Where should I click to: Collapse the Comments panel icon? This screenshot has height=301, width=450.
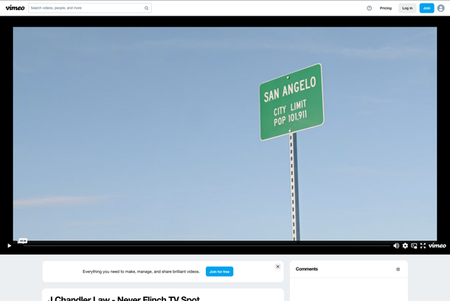point(398,269)
